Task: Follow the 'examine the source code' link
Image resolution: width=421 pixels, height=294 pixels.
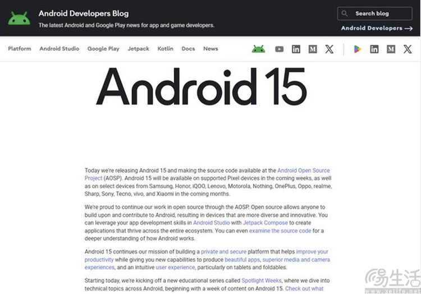Action: click(280, 231)
